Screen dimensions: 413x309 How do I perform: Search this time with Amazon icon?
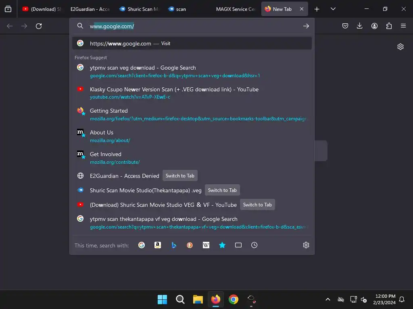(158, 245)
